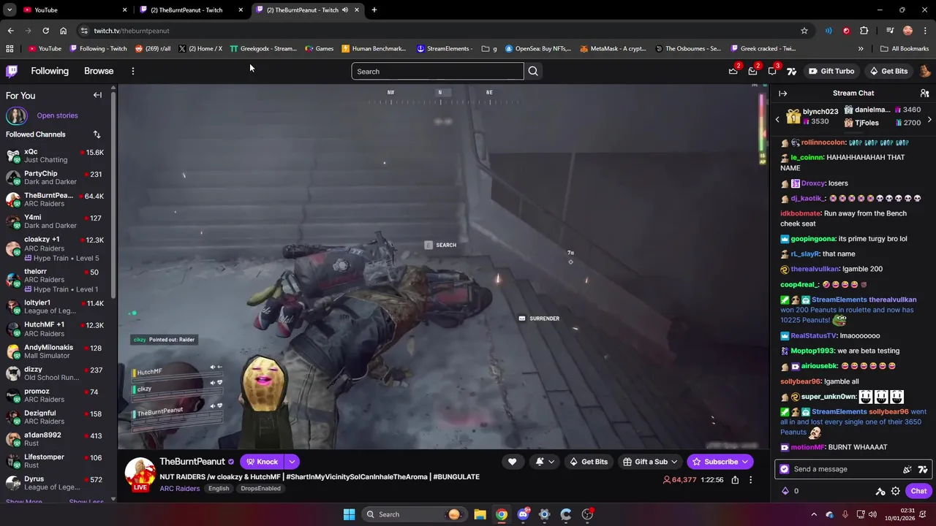Image resolution: width=936 pixels, height=526 pixels.
Task: Open chat community users icon
Action: click(x=924, y=94)
